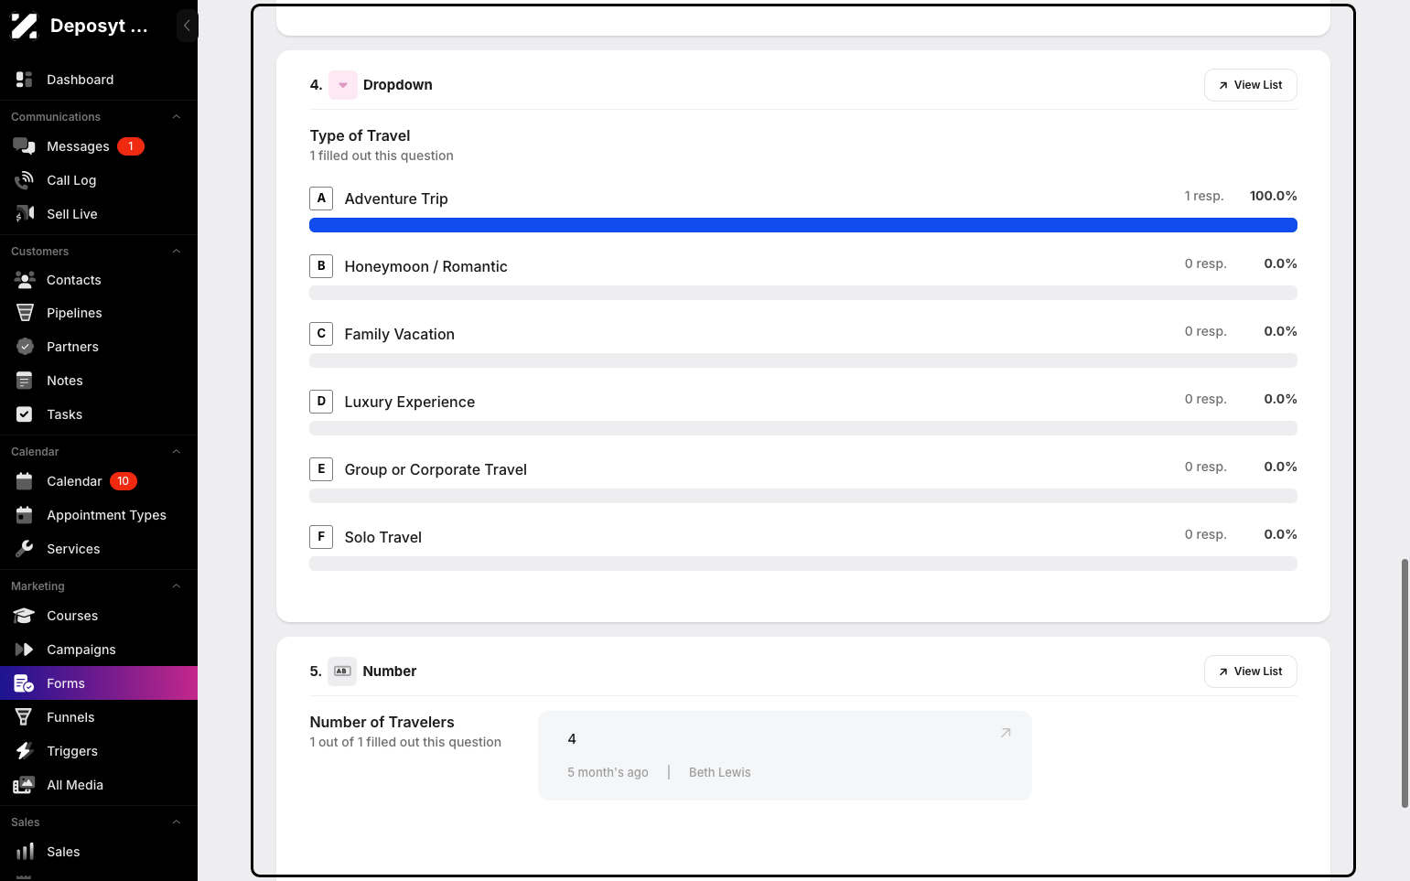Click the Beth Lewis respondent name
1410x881 pixels.
tap(719, 772)
